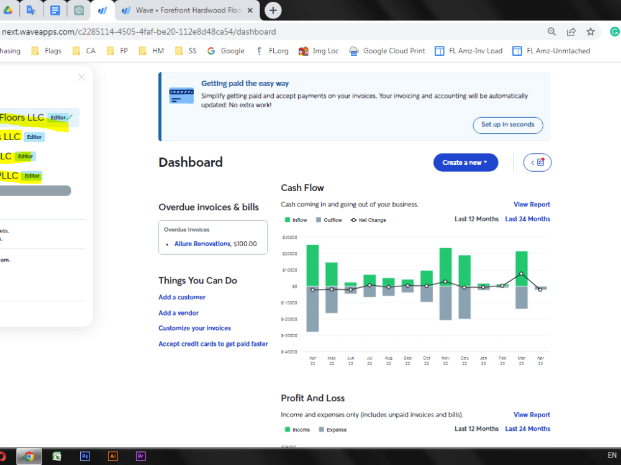
Task: Open Illustrator from the taskbar
Action: [113, 457]
